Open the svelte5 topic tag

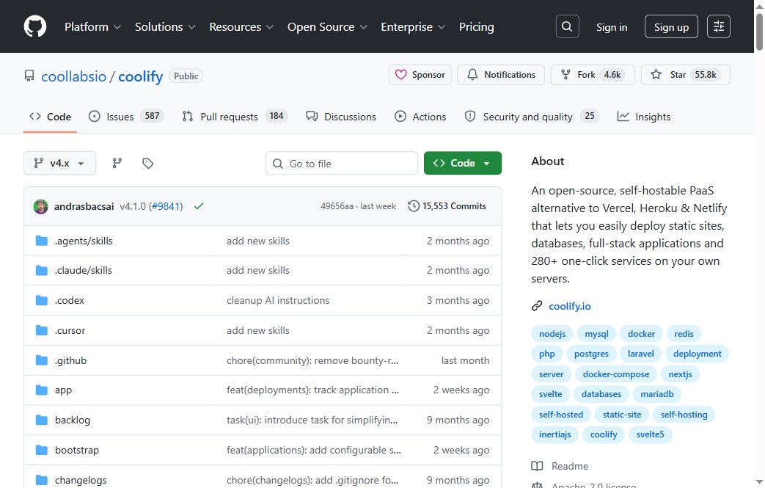click(x=651, y=434)
